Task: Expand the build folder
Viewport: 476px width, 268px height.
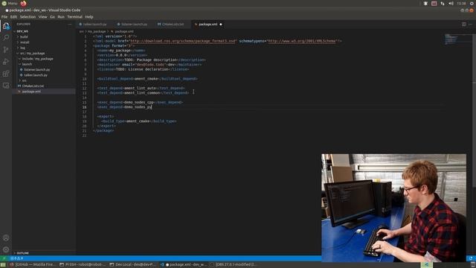Action: tap(24, 36)
